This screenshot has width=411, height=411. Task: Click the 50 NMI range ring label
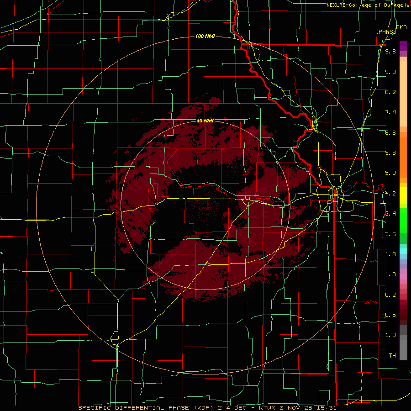[x=205, y=121]
